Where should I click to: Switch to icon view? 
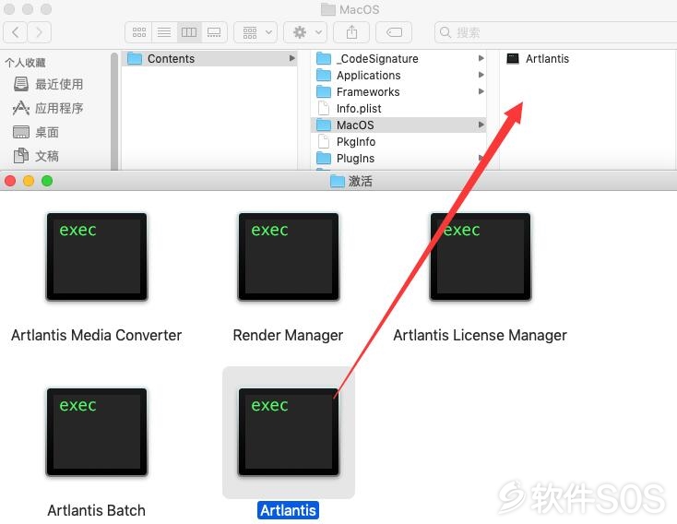pyautogui.click(x=138, y=32)
